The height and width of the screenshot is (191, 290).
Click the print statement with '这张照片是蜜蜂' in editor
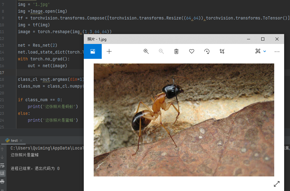coord(53,120)
